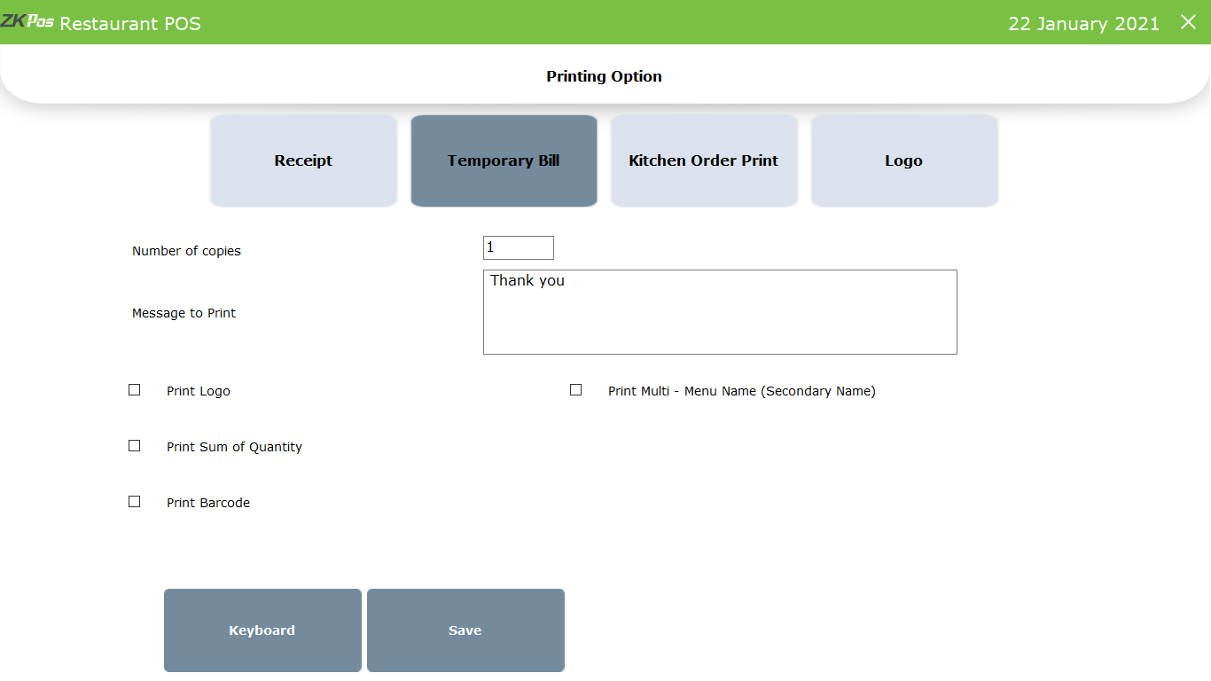Switch to Kitchen Order Print tab
Screen dimensions: 1211x681
click(x=704, y=160)
